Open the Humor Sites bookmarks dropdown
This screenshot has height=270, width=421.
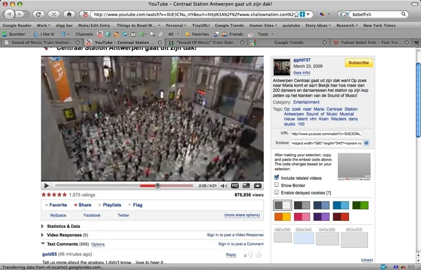tap(263, 25)
